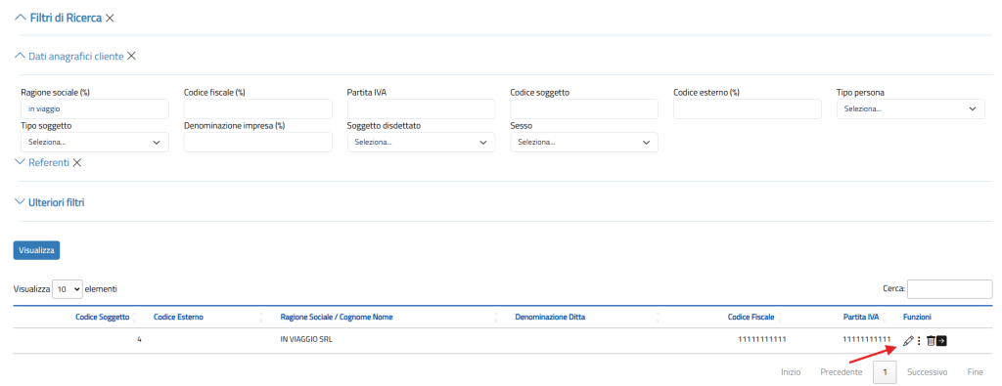Click the pencil edit icon for IN VIAGGIO SRL
Image resolution: width=1002 pixels, height=386 pixels.
point(908,341)
